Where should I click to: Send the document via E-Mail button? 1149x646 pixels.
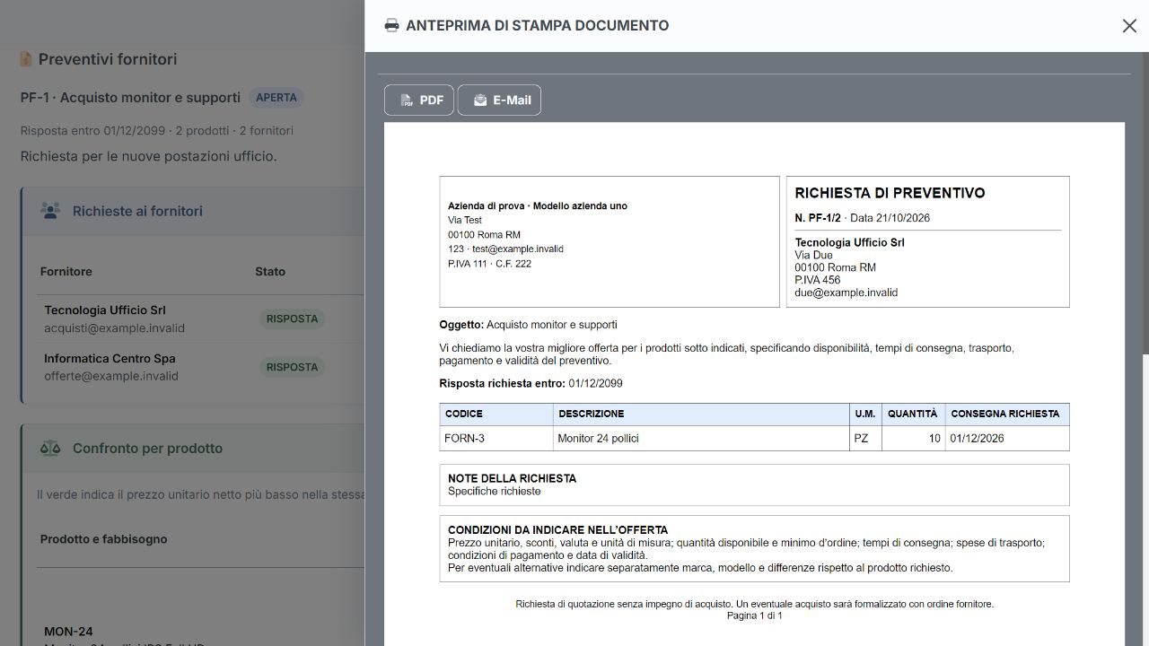[x=499, y=100]
